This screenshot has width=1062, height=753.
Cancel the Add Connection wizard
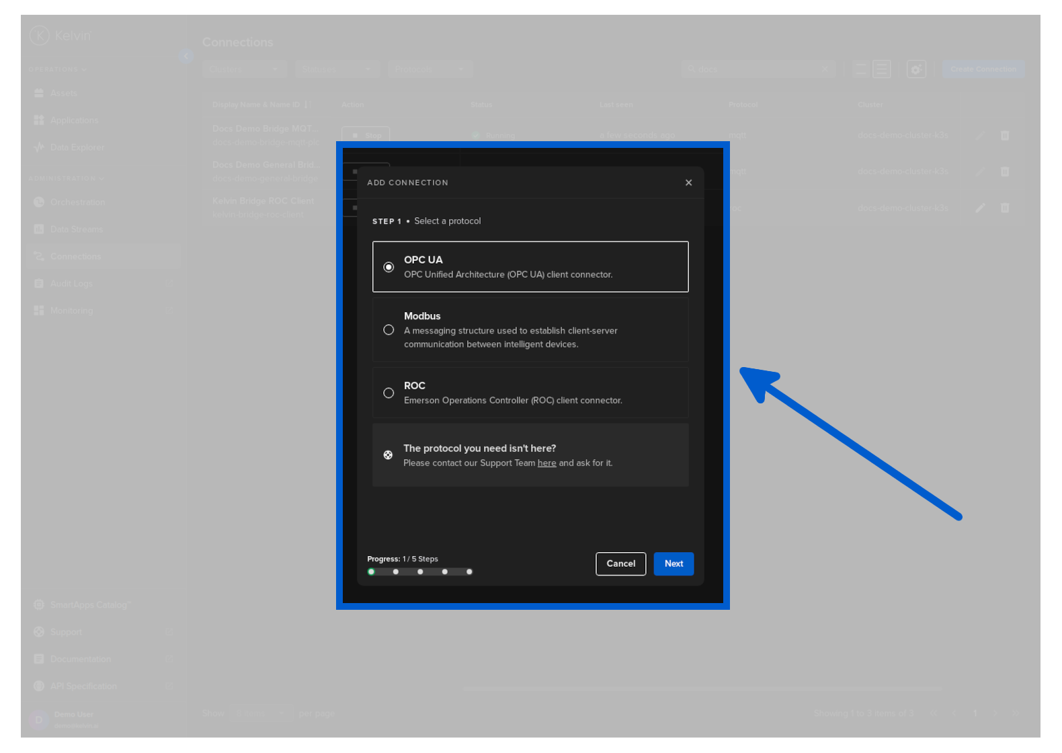coord(620,564)
